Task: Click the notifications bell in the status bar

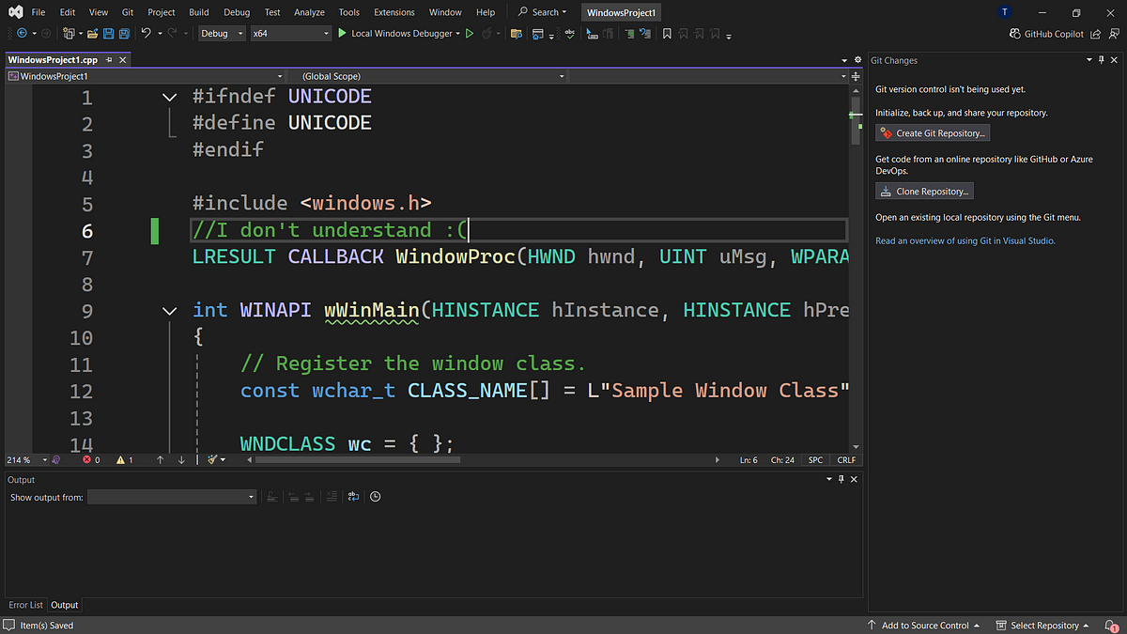Action: coord(1113,626)
